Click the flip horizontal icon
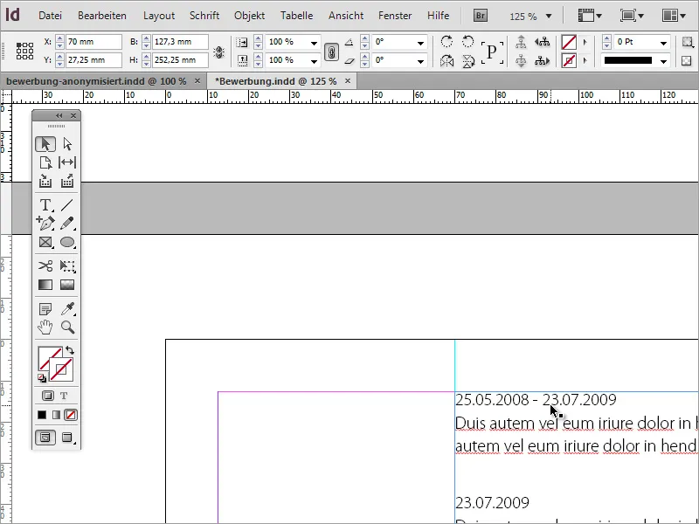The image size is (699, 524). [x=446, y=60]
